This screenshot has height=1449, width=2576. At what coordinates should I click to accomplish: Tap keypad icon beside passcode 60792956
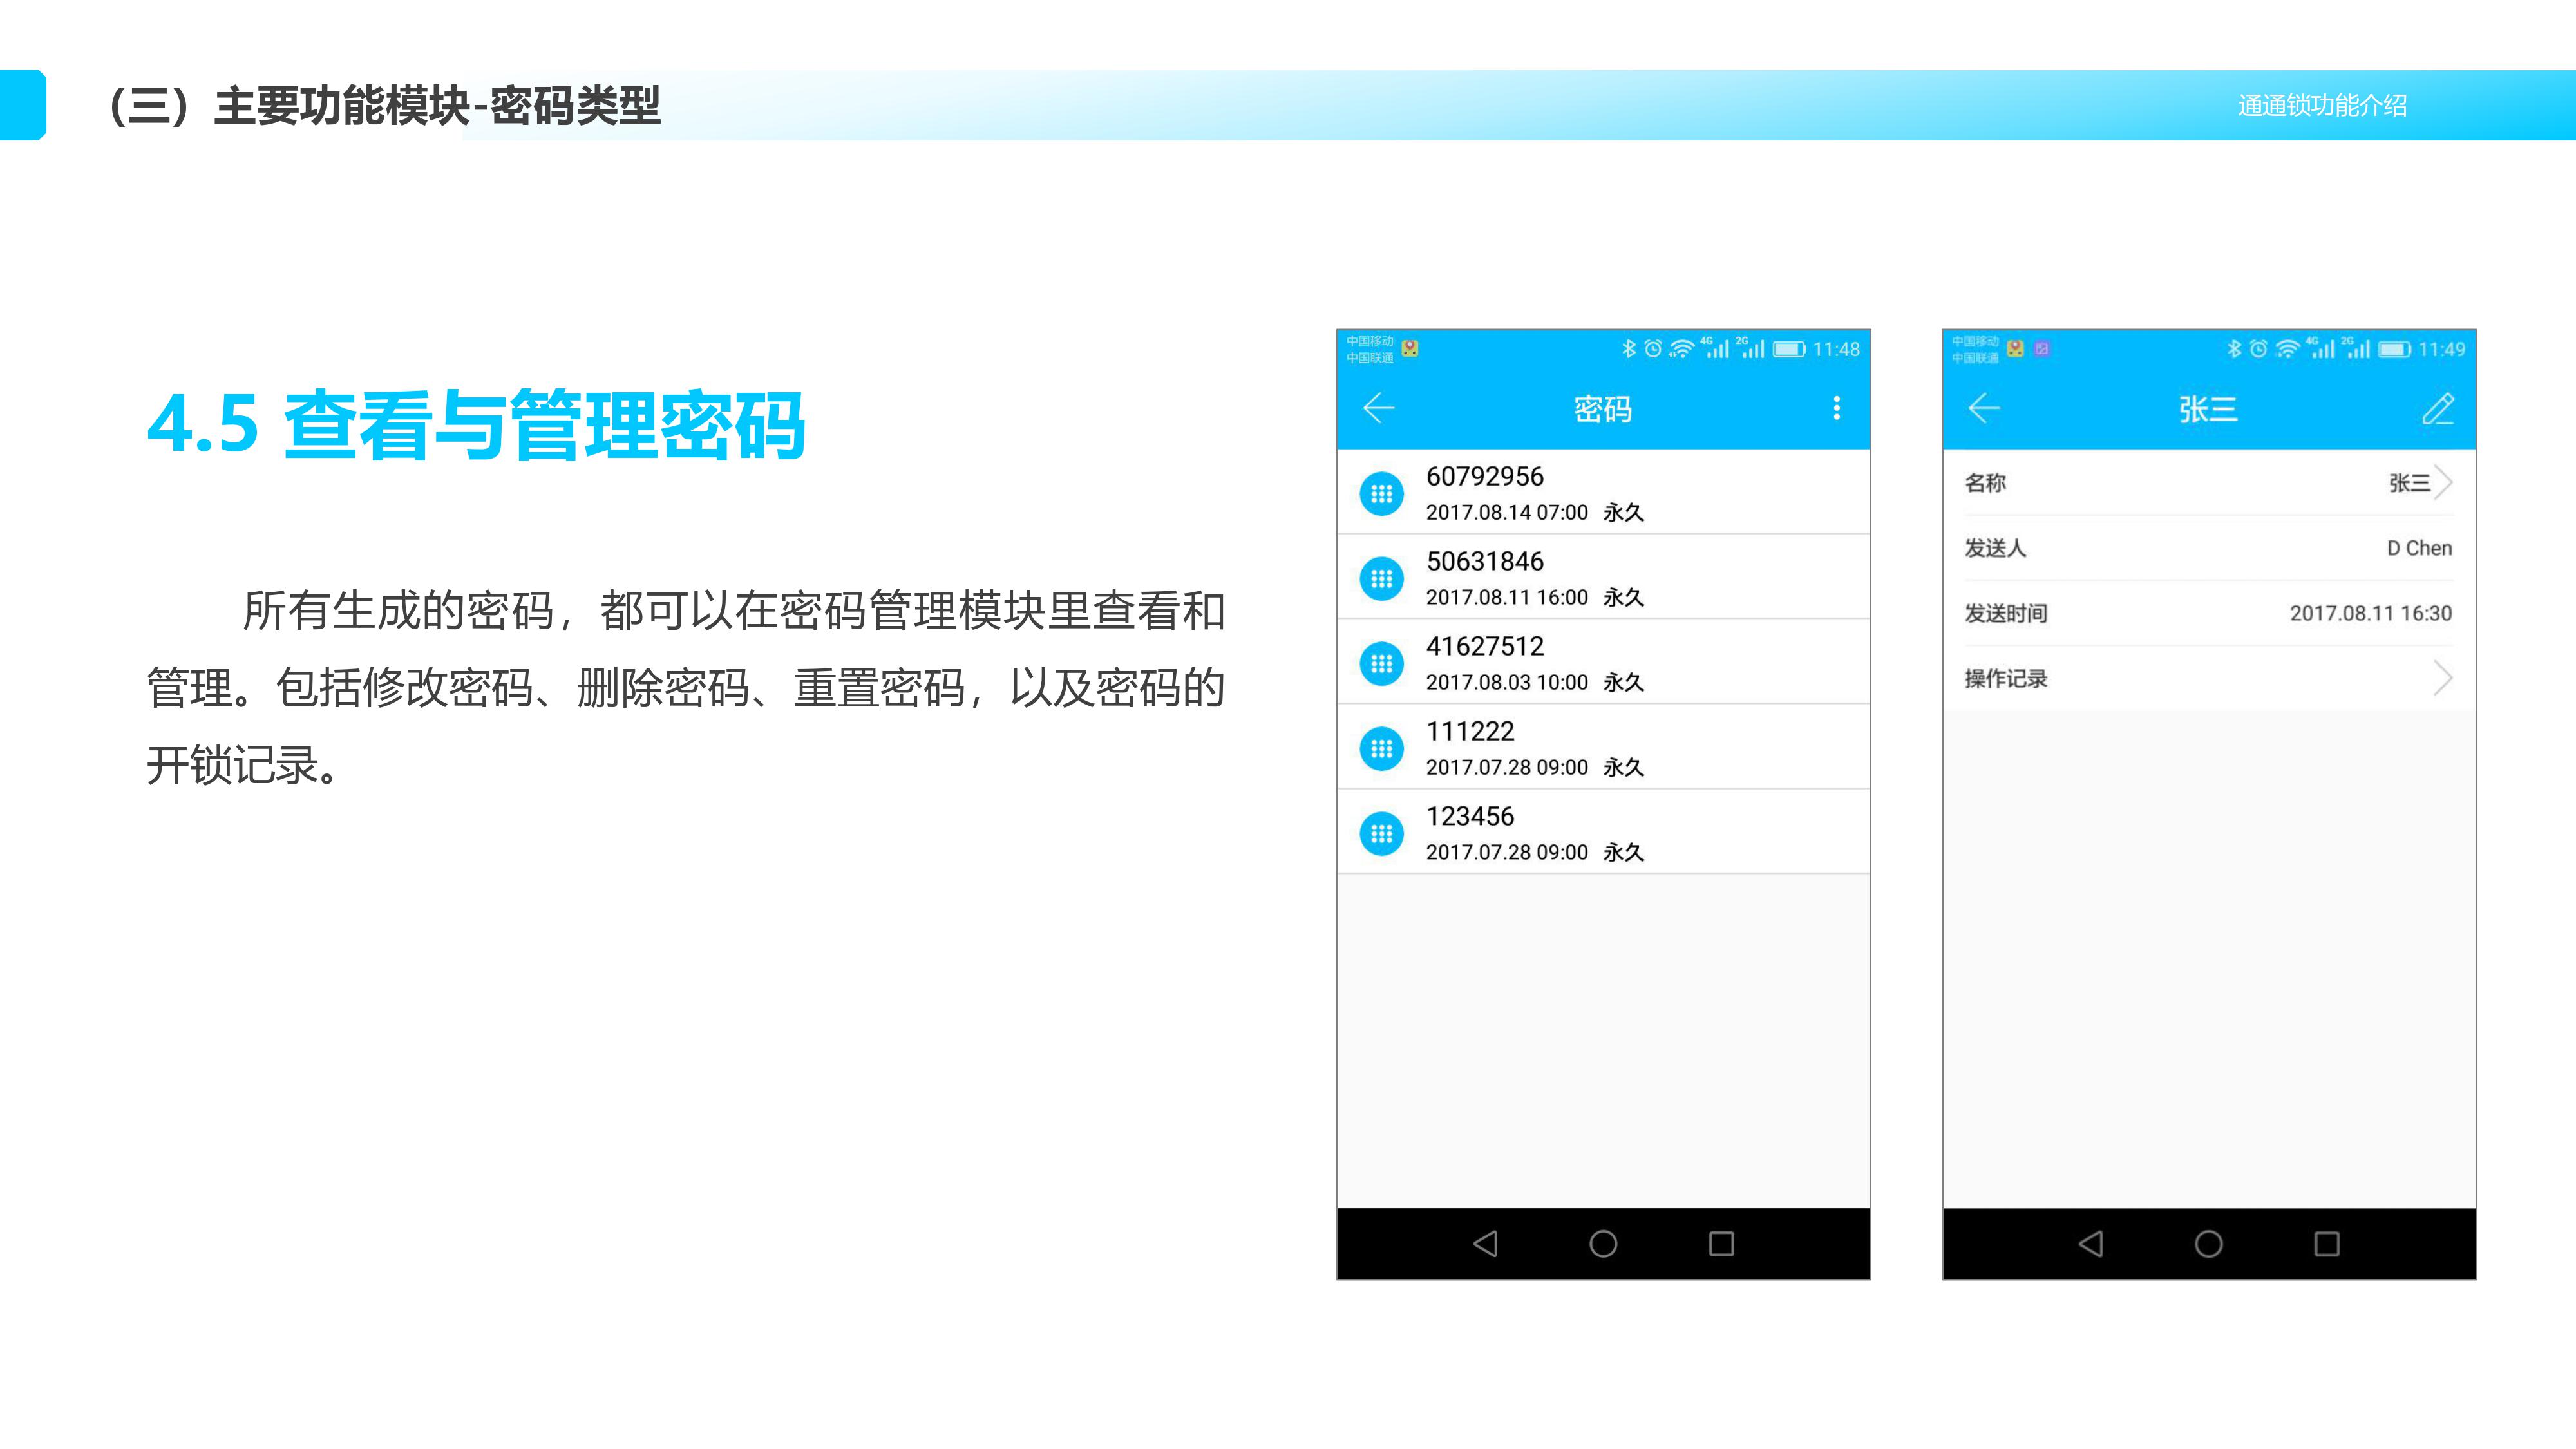pos(1382,494)
